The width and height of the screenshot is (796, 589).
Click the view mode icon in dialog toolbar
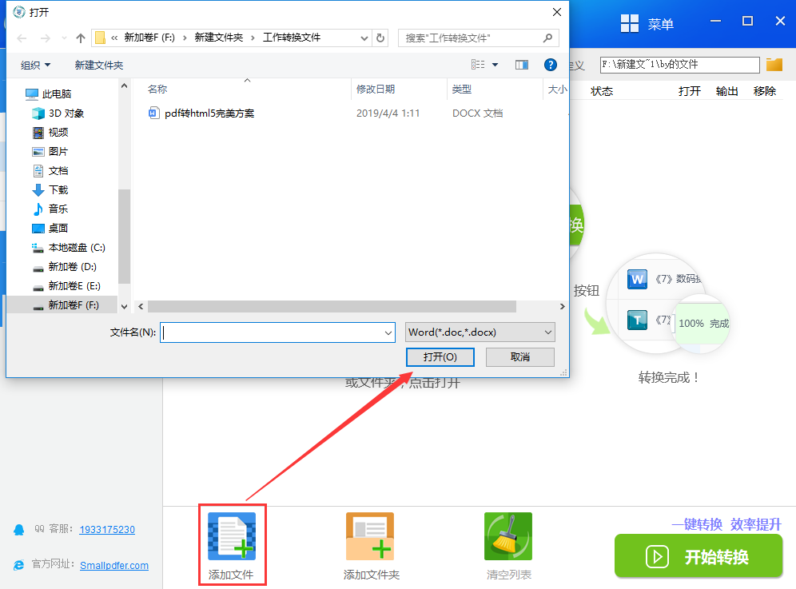click(x=478, y=65)
